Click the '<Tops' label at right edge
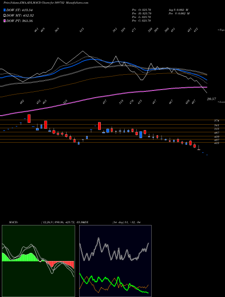The width and height of the screenshot is (225, 297). 221,30
